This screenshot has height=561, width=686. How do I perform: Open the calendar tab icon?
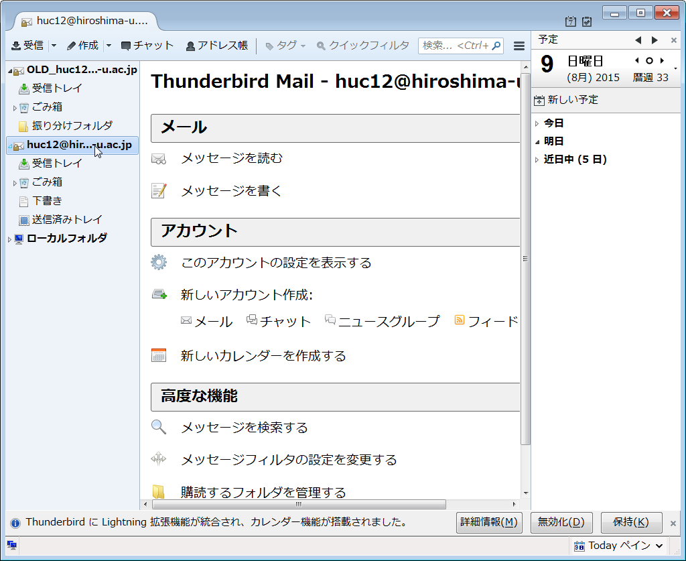tap(570, 21)
